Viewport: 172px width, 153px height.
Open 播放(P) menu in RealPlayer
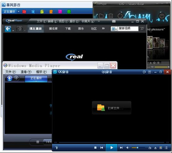point(74,21)
